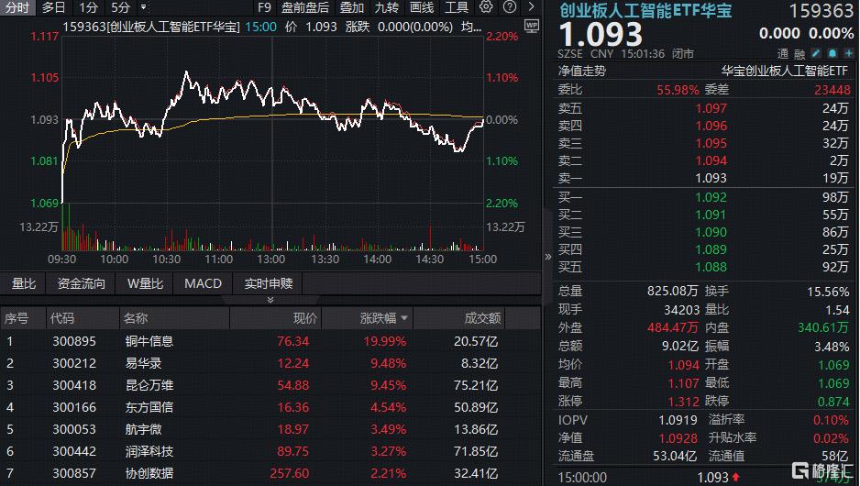Sort by 序号 column header
Viewport: 860px width, 486px height.
click(x=17, y=318)
